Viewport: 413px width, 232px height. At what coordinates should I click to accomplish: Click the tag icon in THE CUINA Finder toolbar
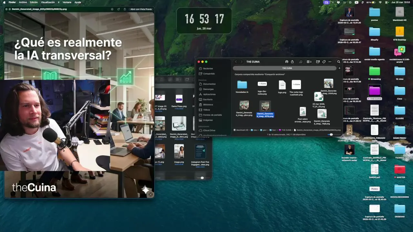coord(324,62)
